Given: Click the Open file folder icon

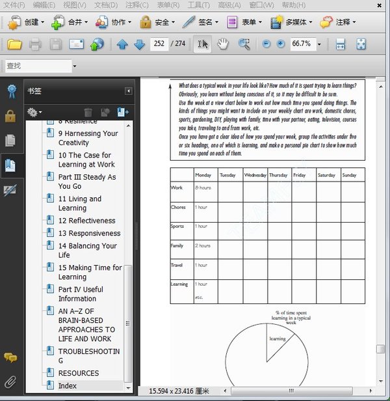Looking at the screenshot, I should click(14, 44).
